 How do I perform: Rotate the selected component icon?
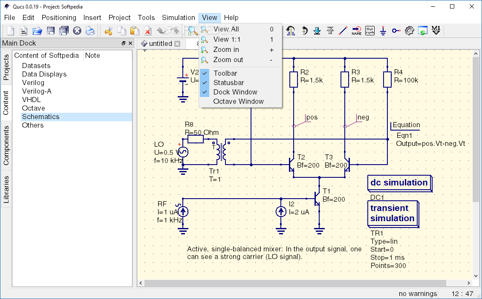pyautogui.click(x=304, y=31)
